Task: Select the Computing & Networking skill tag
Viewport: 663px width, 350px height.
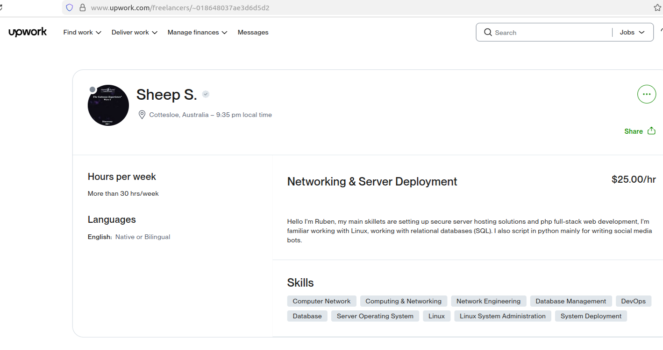Action: click(404, 301)
